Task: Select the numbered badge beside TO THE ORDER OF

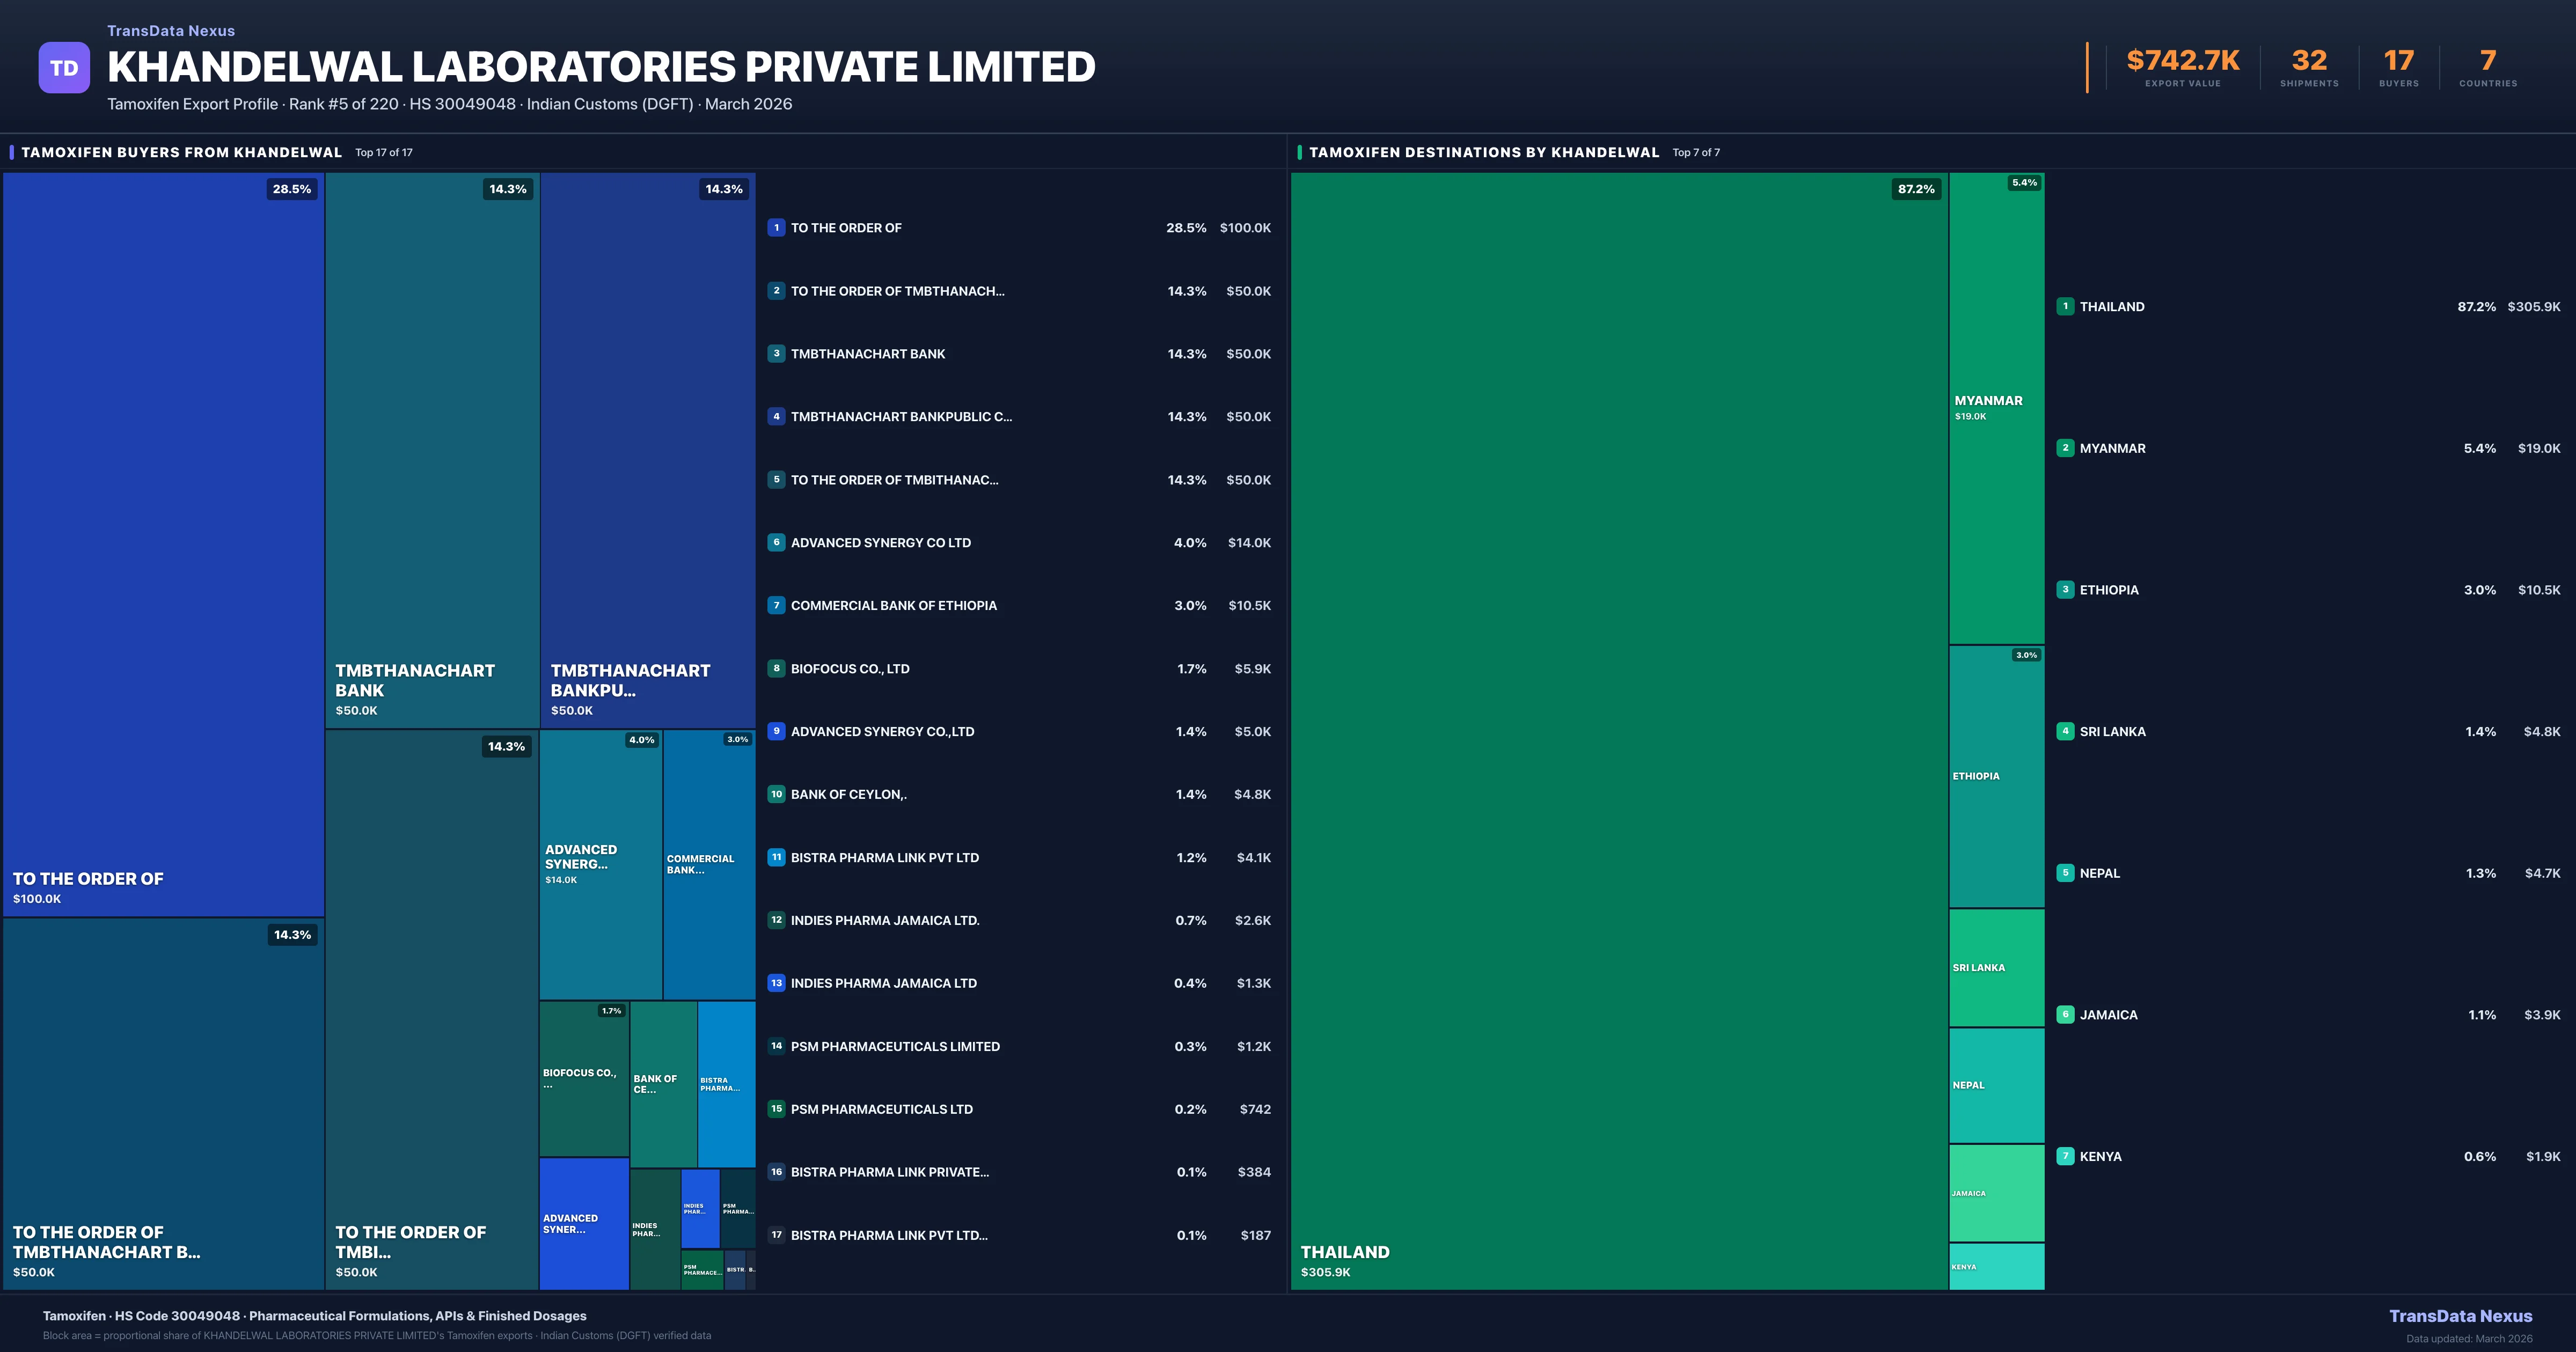Action: [x=777, y=228]
